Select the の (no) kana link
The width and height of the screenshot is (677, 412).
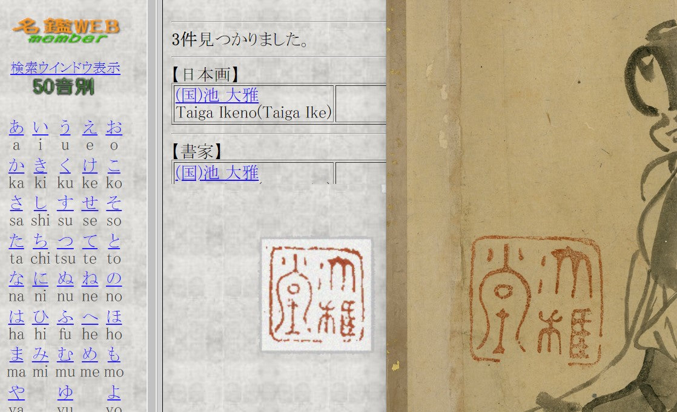click(114, 278)
